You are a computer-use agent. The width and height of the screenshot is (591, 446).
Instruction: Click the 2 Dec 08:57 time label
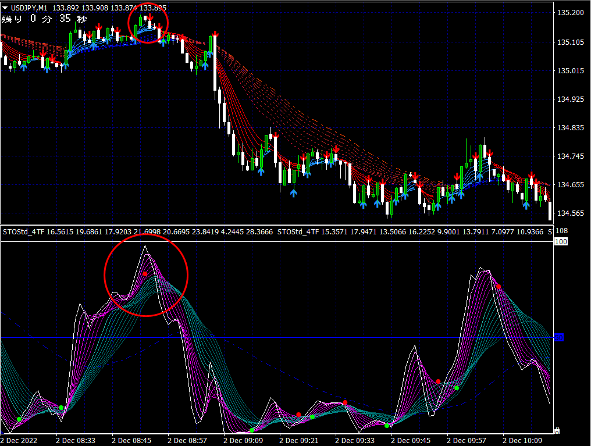coord(187,440)
